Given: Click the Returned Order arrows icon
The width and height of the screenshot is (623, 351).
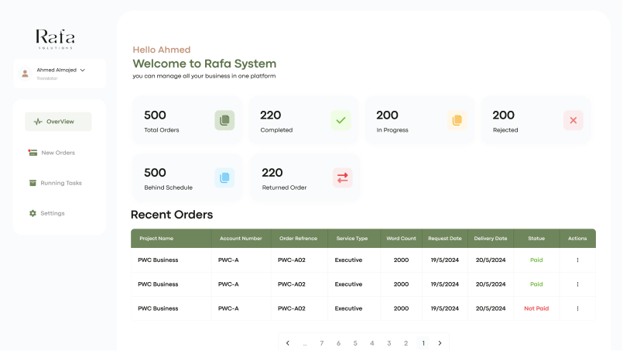Looking at the screenshot, I should click(342, 177).
